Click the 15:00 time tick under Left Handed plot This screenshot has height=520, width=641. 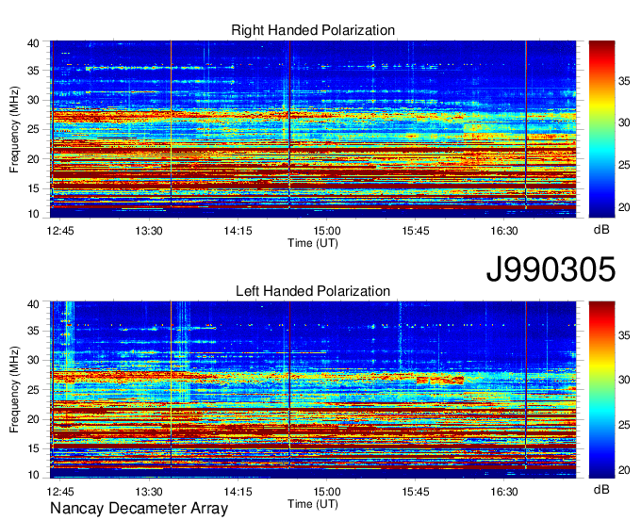(327, 492)
